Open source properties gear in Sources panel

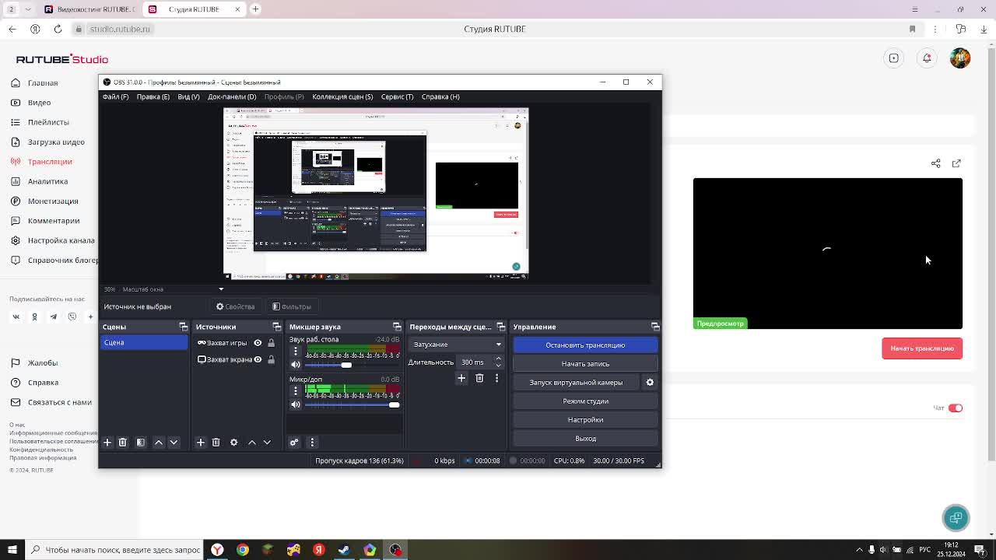pyautogui.click(x=233, y=443)
